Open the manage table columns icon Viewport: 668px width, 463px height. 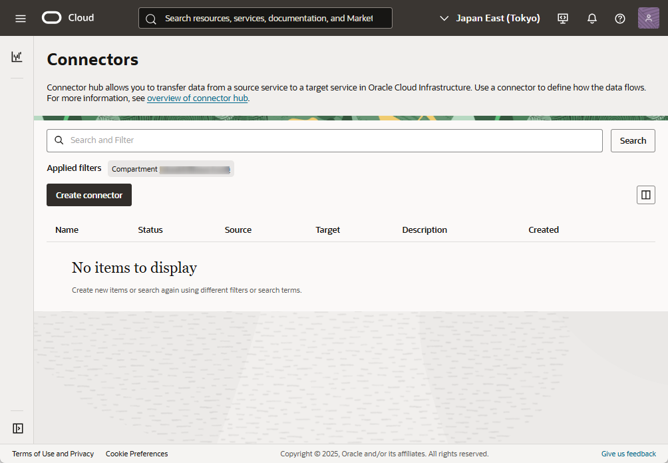(x=645, y=195)
